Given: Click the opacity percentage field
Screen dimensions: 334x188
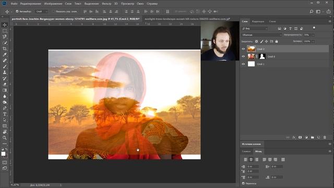Looking at the screenshot, I should tap(307, 35).
